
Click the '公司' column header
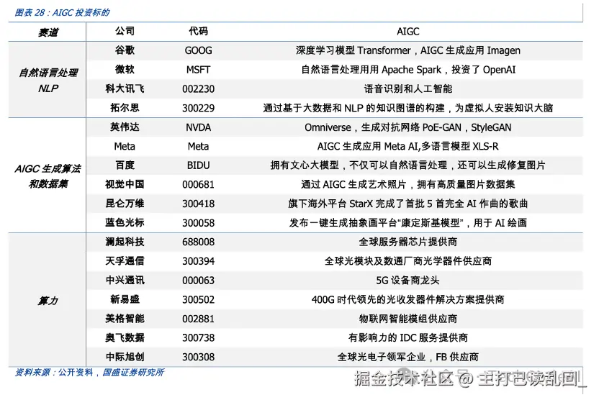tap(125, 31)
